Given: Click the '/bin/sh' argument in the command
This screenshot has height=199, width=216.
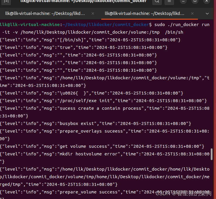Looking at the screenshot, I should [x=174, y=32].
